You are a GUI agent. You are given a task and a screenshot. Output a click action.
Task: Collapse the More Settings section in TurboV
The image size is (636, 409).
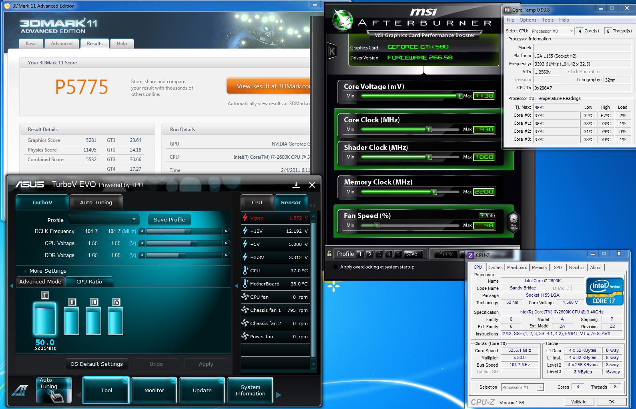pos(26,271)
